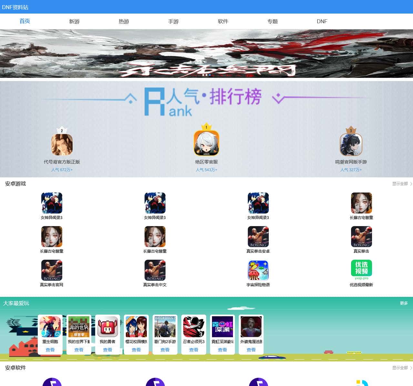Viewport: 413px width, 386px height.
Task: Open the 宇宙探险物语 game icon
Action: click(x=258, y=270)
